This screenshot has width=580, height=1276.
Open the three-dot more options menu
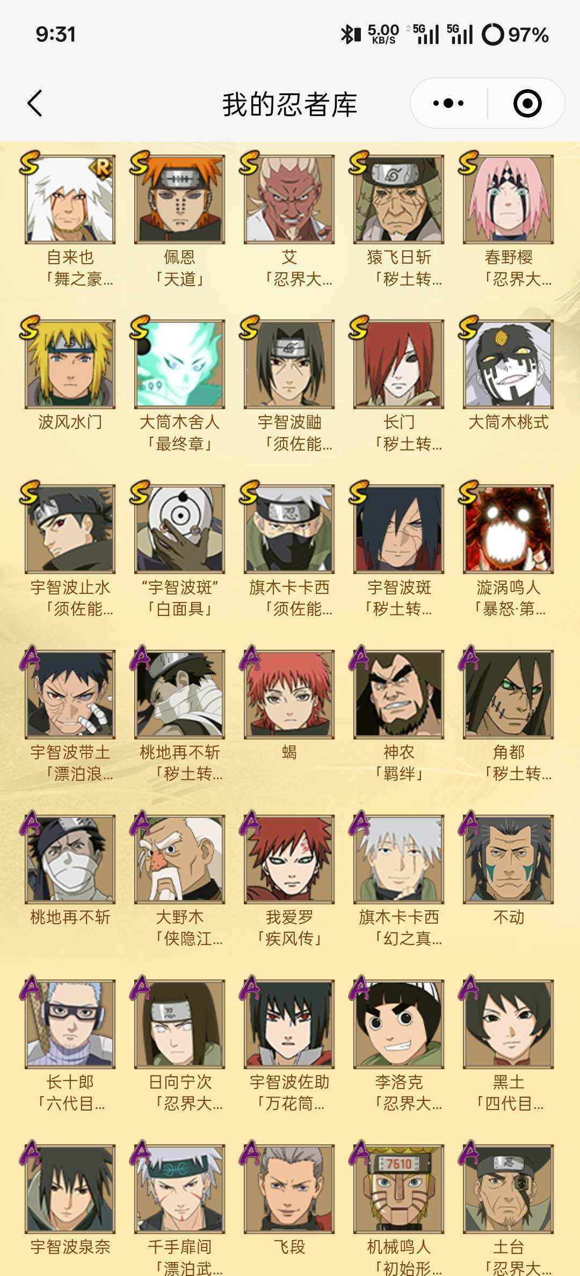[448, 103]
